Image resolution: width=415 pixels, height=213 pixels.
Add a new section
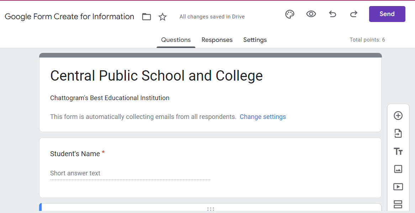398,204
